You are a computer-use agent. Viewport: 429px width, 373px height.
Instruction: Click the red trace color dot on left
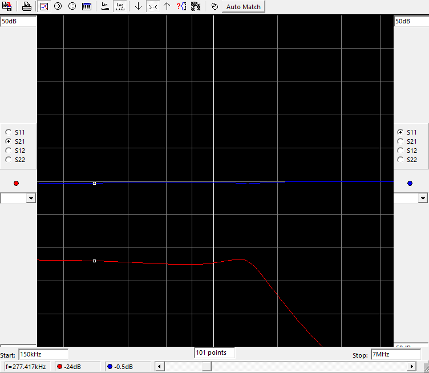[16, 183]
